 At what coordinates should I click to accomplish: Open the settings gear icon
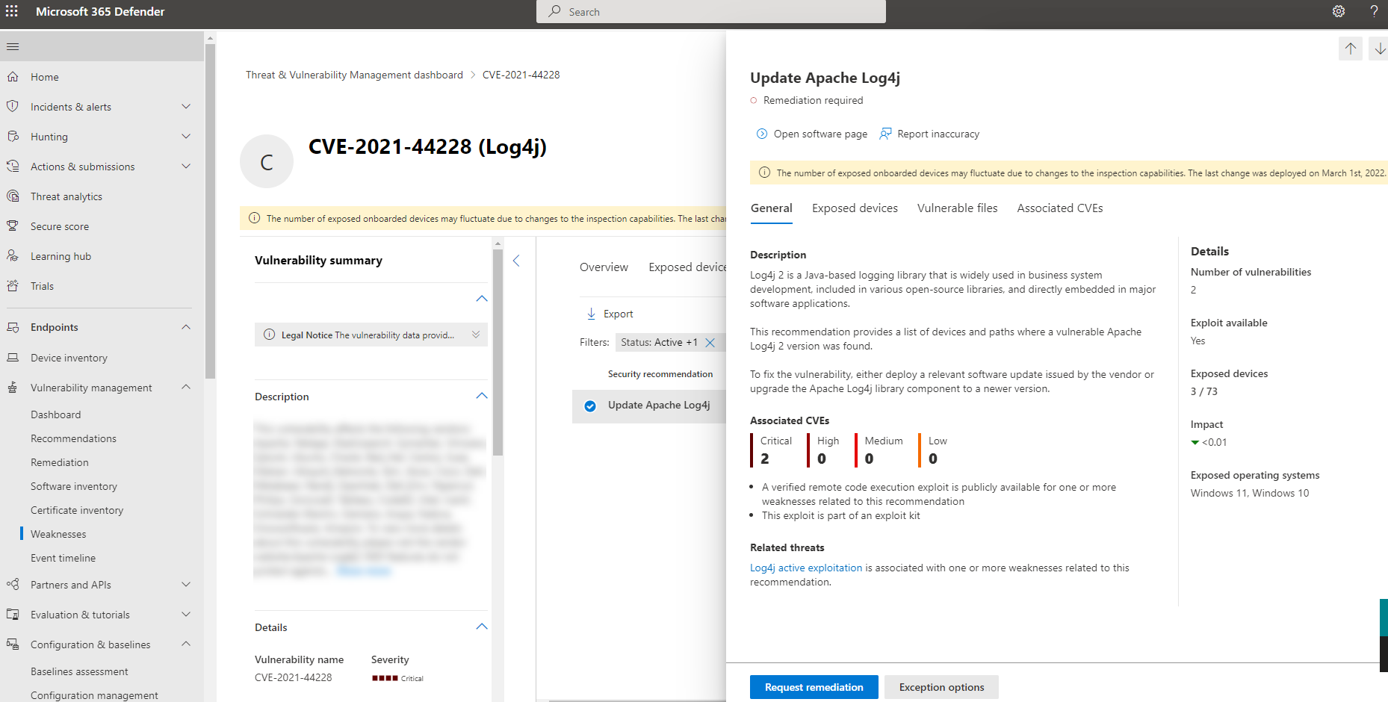point(1339,11)
